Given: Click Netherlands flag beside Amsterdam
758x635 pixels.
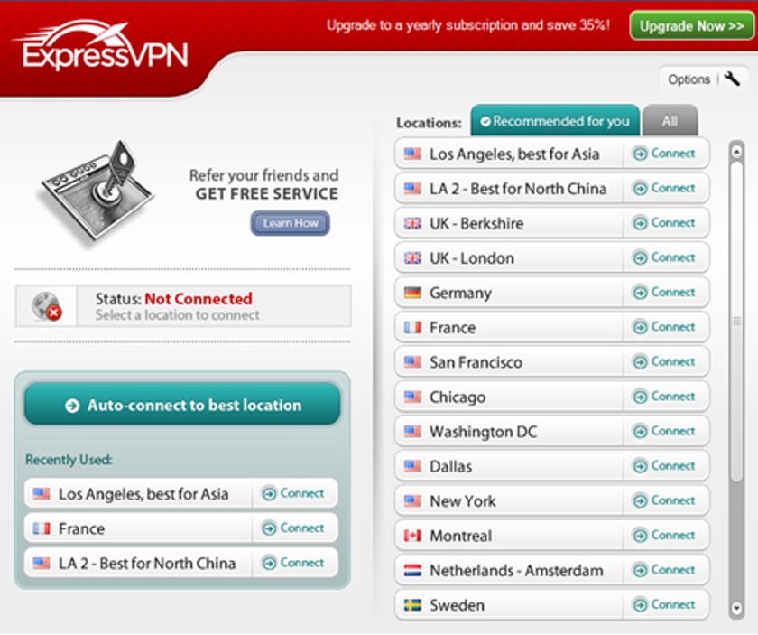Looking at the screenshot, I should (x=412, y=571).
